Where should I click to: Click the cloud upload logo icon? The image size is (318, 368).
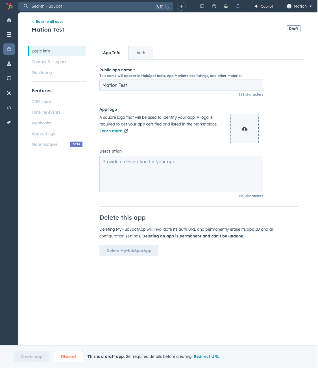coord(245,129)
